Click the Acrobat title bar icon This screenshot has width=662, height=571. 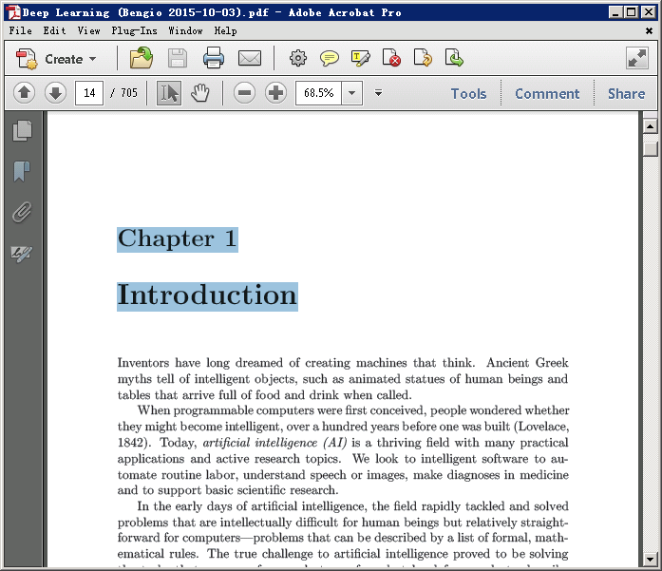pyautogui.click(x=13, y=12)
